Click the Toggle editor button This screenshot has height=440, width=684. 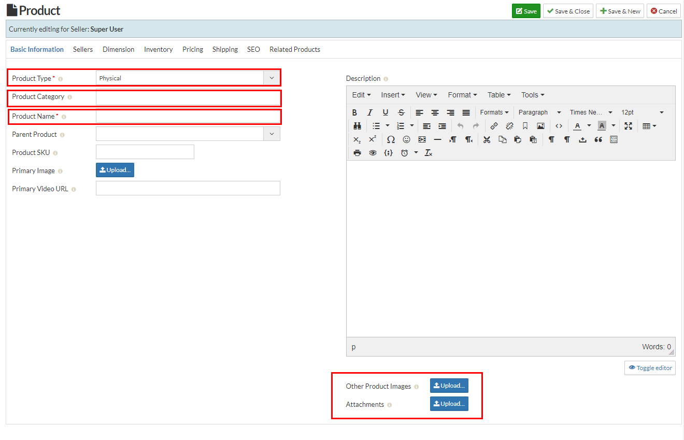pos(650,367)
